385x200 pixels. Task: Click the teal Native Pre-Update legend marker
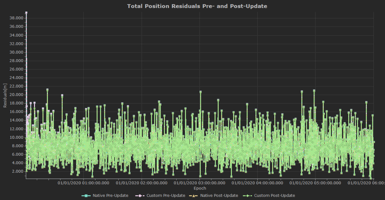tap(86, 195)
